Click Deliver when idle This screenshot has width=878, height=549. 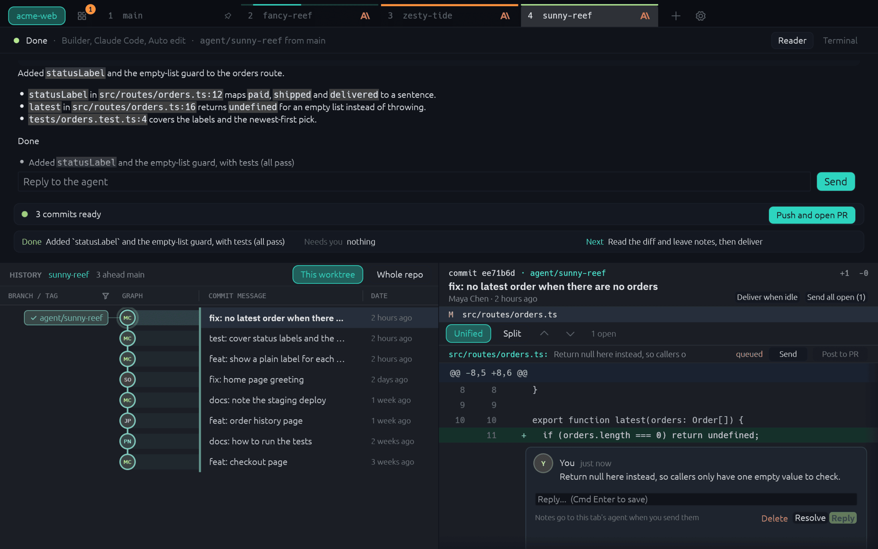tap(767, 297)
